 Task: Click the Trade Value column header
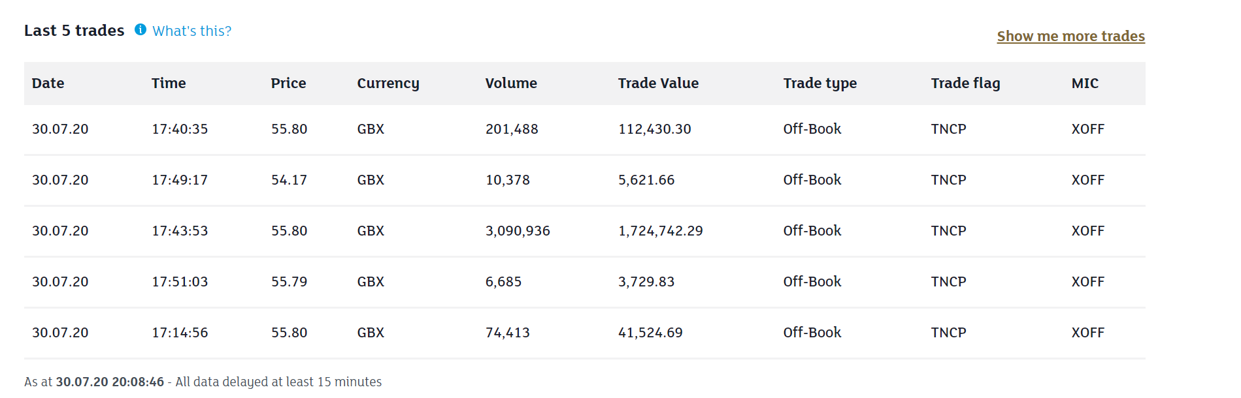(x=658, y=83)
